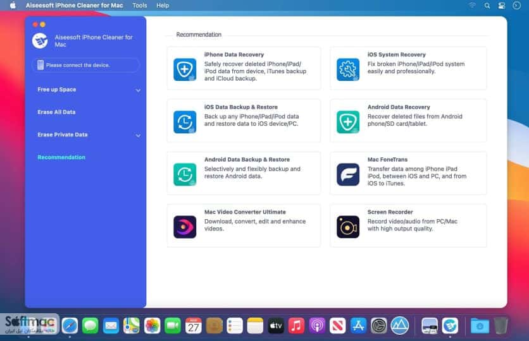Image resolution: width=529 pixels, height=341 pixels.
Task: Click the Android Data Recovery title
Action: tap(399, 107)
